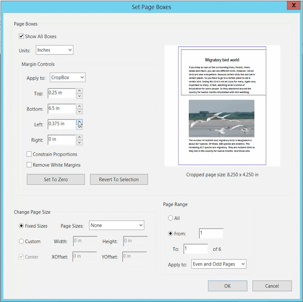Screen dimensions: 303x302
Task: Click the From page number field
Action: coord(211,234)
